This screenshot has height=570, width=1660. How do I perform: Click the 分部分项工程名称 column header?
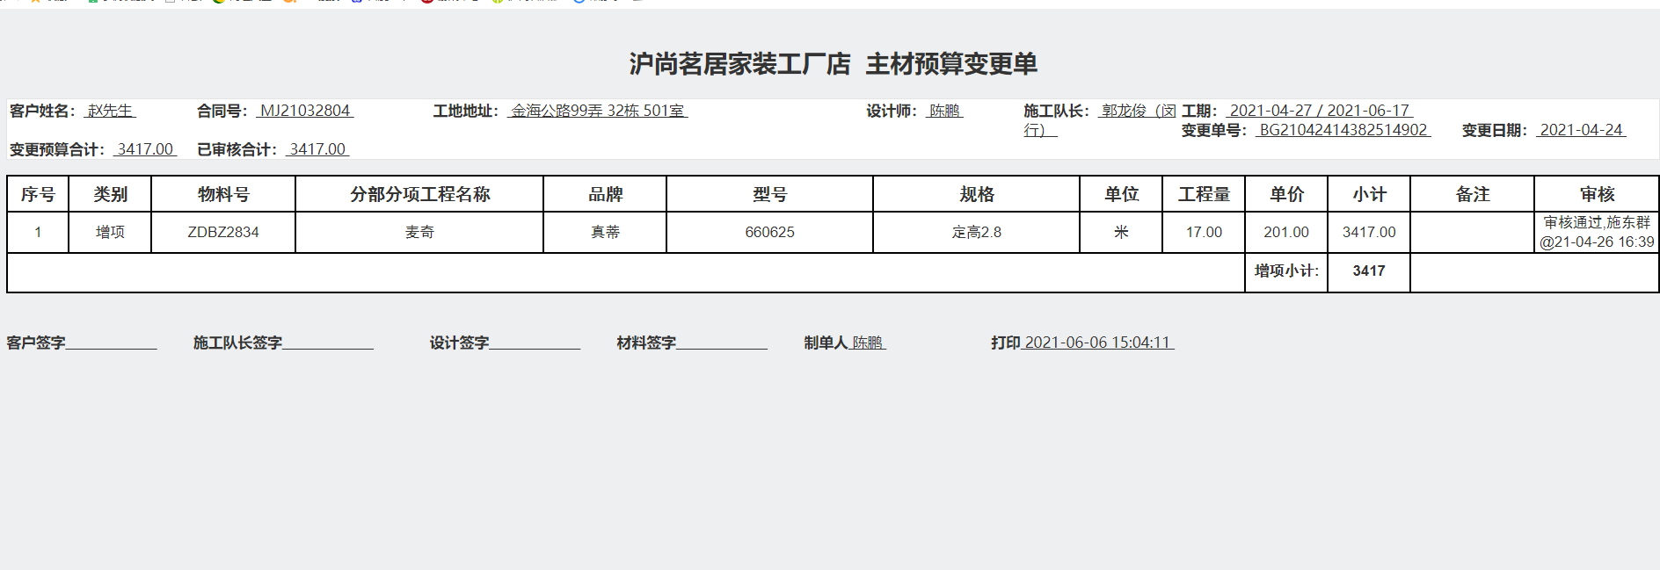419,194
